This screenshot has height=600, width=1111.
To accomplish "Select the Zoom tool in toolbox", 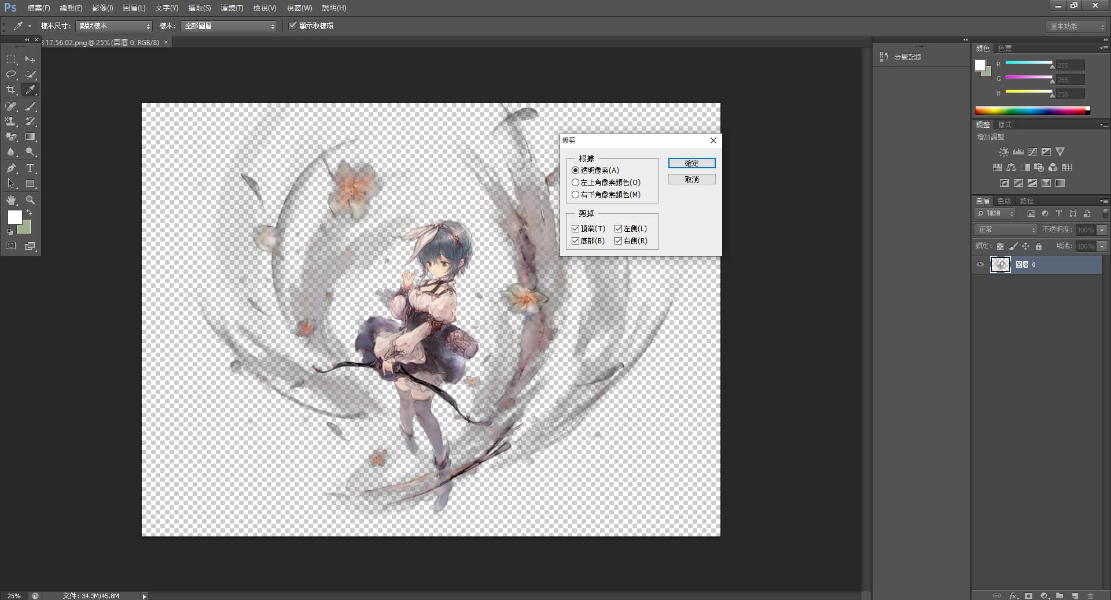I will [30, 200].
